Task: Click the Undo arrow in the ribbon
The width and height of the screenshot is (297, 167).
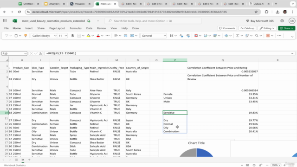Action: (6, 36)
